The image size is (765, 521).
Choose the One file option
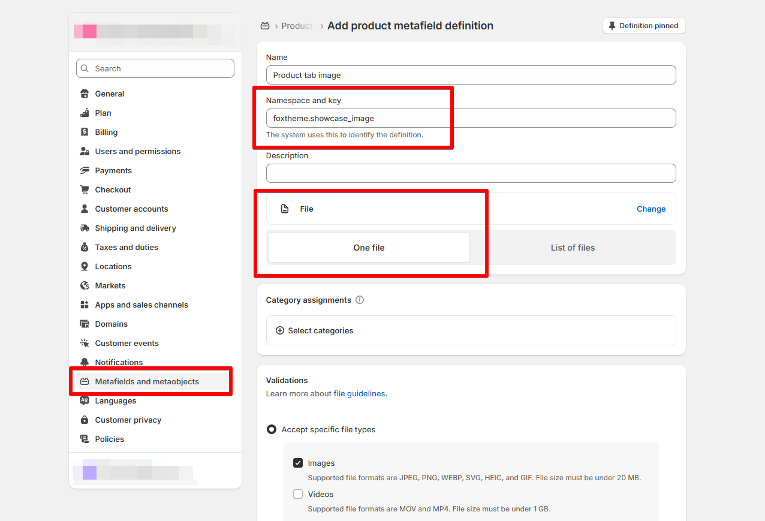click(x=369, y=248)
